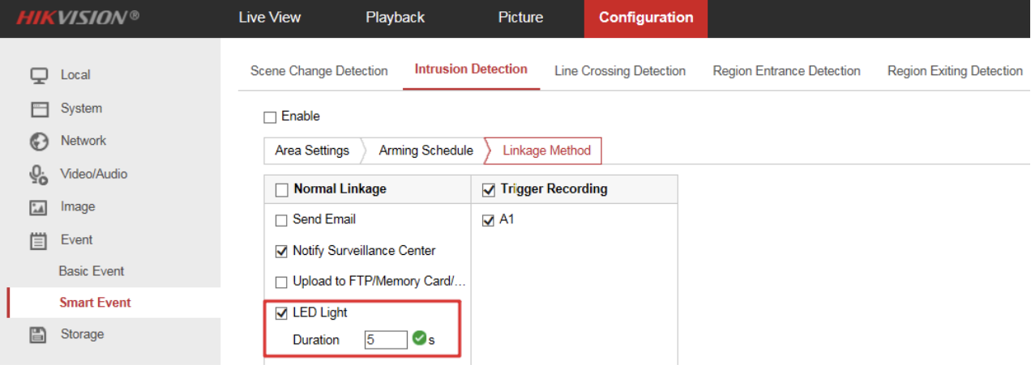1031x369 pixels.
Task: Click the System icon in sidebar
Action: 39,109
